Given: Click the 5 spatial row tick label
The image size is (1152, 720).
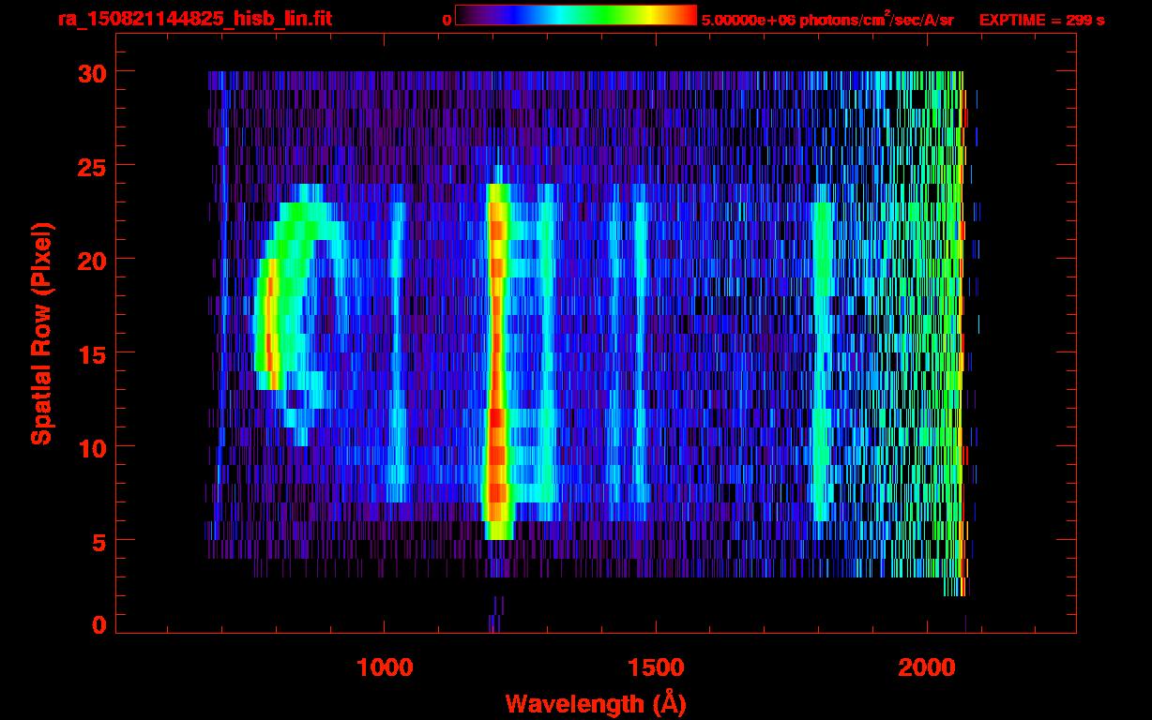Looking at the screenshot, I should click(x=99, y=541).
